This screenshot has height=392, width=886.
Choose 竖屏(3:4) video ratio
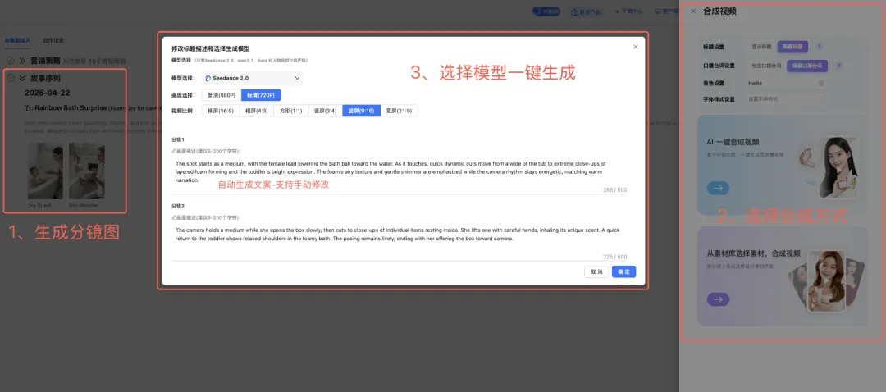point(325,111)
